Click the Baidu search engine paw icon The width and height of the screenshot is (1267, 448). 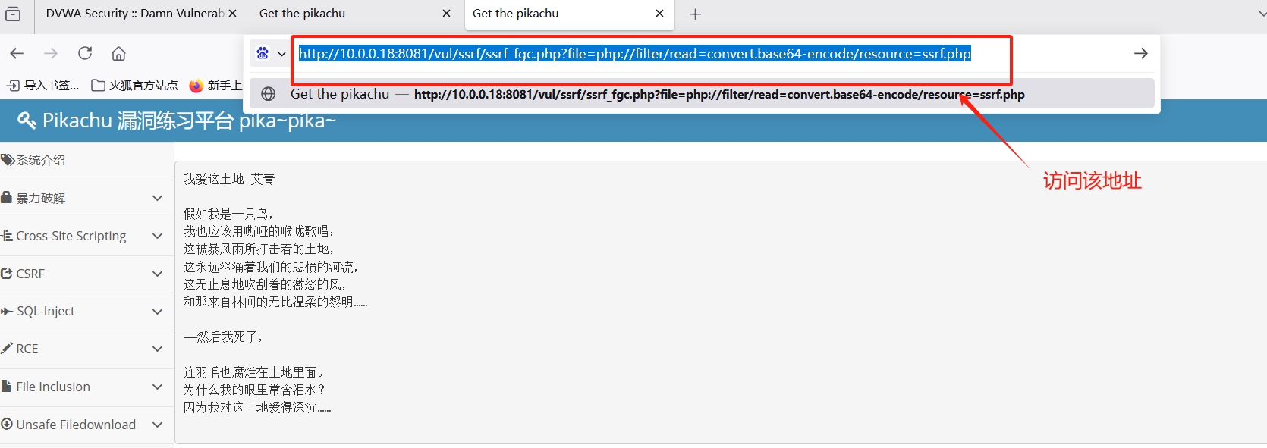(x=263, y=53)
